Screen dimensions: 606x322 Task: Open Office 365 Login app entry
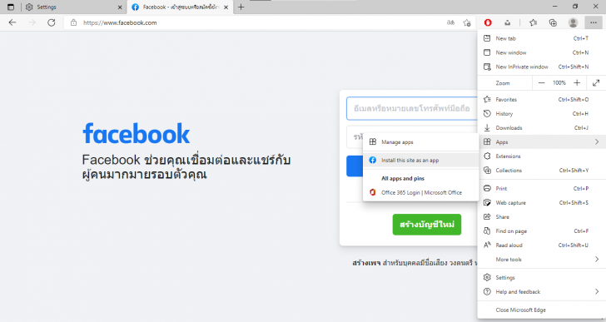421,192
